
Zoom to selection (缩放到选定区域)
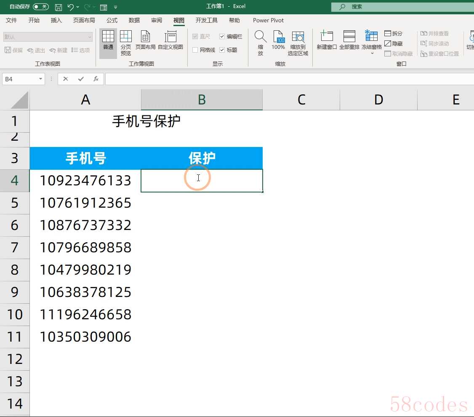click(298, 43)
